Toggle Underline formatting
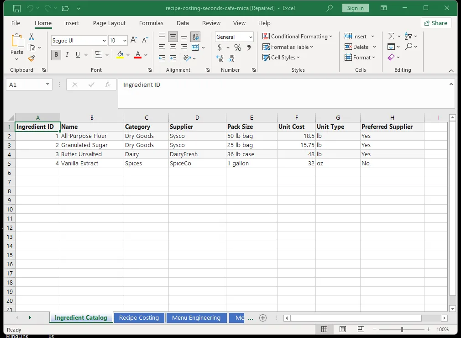Screen dimensions: 461x338 78,55
